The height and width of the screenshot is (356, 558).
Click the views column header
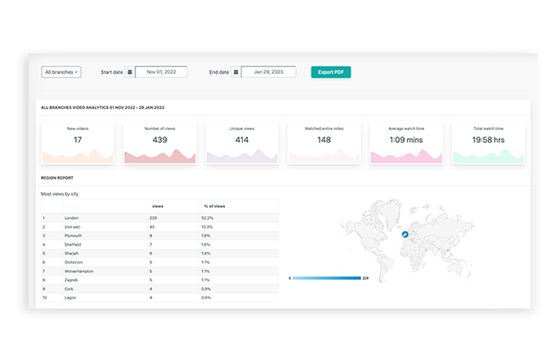point(158,206)
